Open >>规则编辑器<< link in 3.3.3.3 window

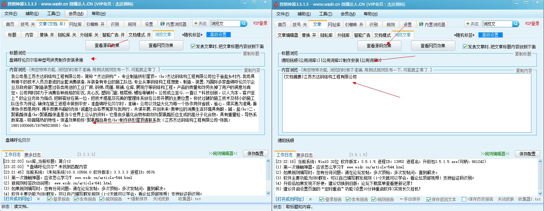(223, 154)
